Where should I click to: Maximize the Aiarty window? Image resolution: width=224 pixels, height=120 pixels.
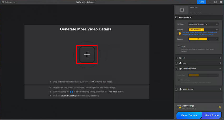215,2
